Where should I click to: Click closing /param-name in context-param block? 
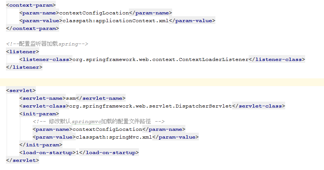[150, 13]
